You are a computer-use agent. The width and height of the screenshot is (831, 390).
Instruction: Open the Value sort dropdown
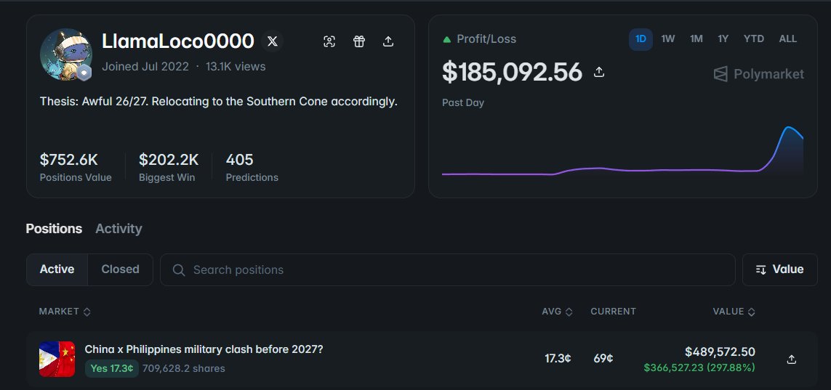(779, 269)
